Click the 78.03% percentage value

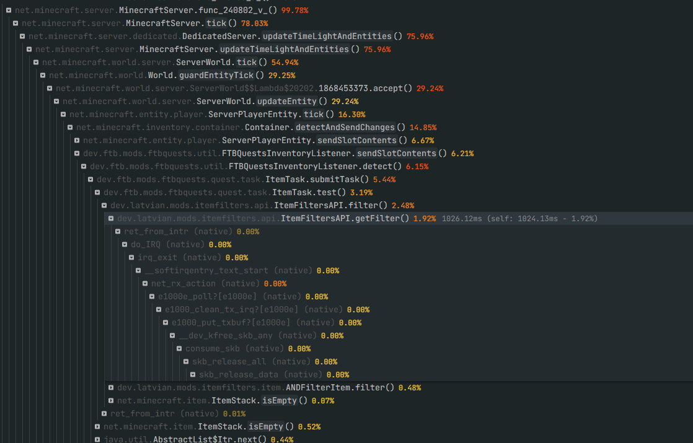[x=255, y=23]
